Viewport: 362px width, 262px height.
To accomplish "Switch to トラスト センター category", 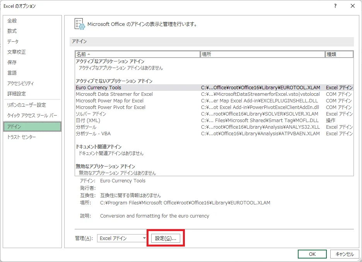I will pyautogui.click(x=22, y=137).
